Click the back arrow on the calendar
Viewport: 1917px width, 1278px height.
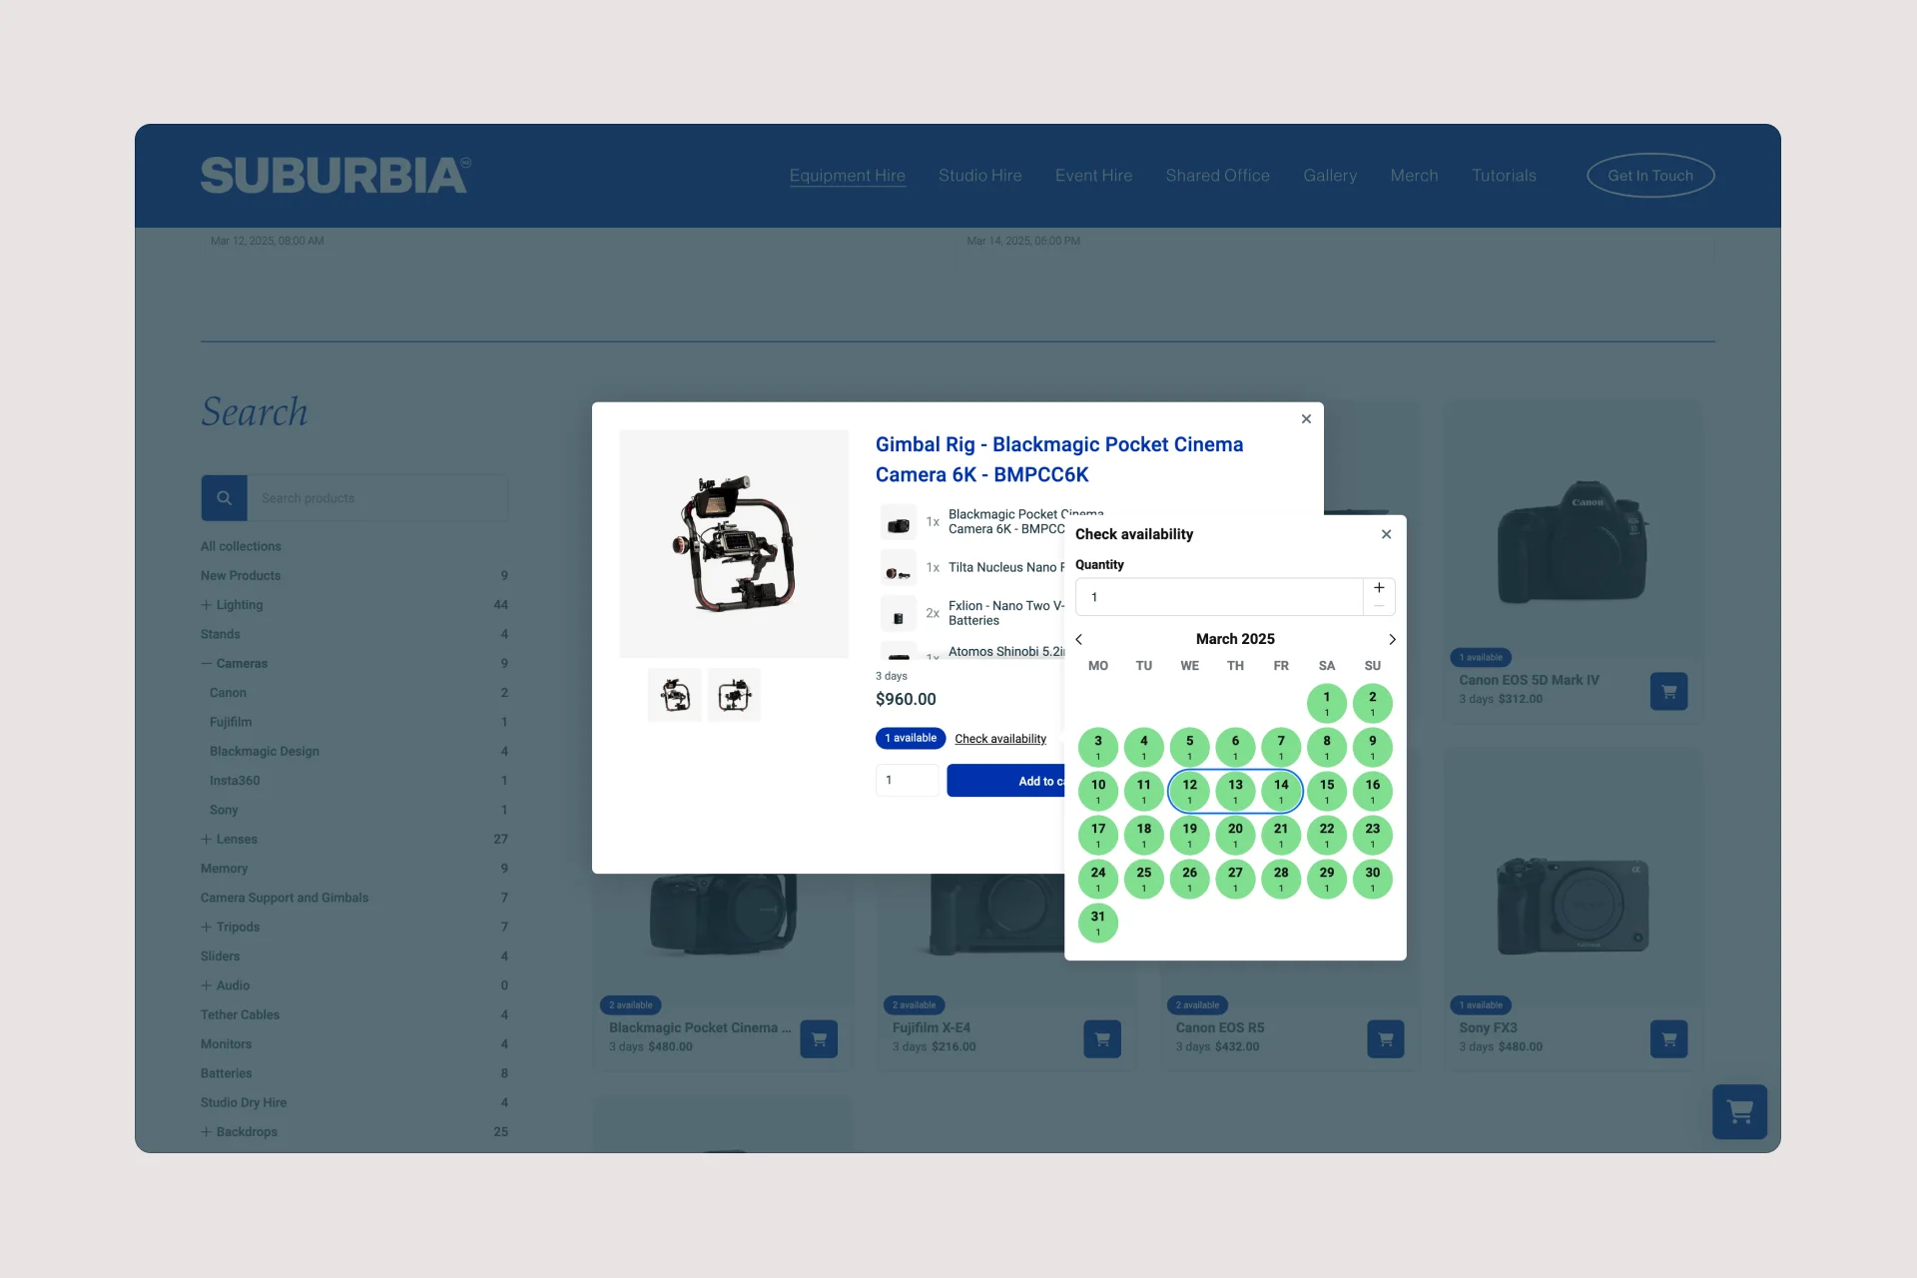[x=1079, y=638]
